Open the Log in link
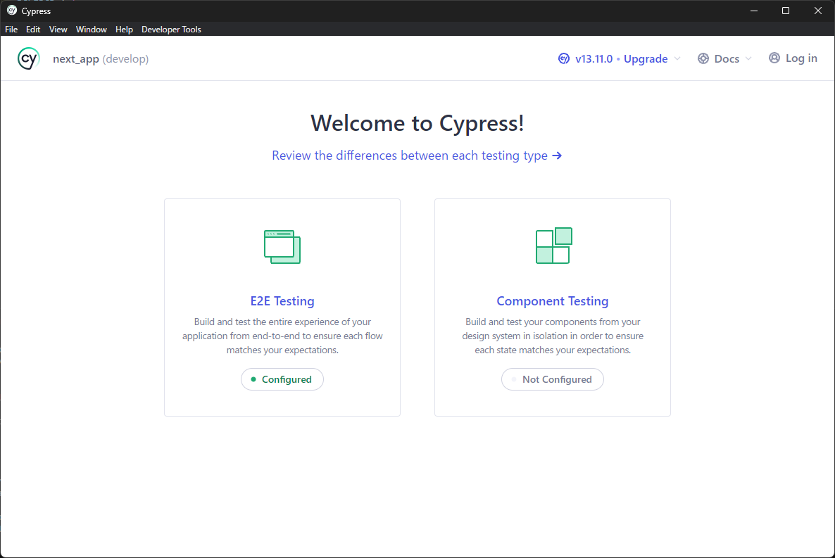 [x=793, y=58]
